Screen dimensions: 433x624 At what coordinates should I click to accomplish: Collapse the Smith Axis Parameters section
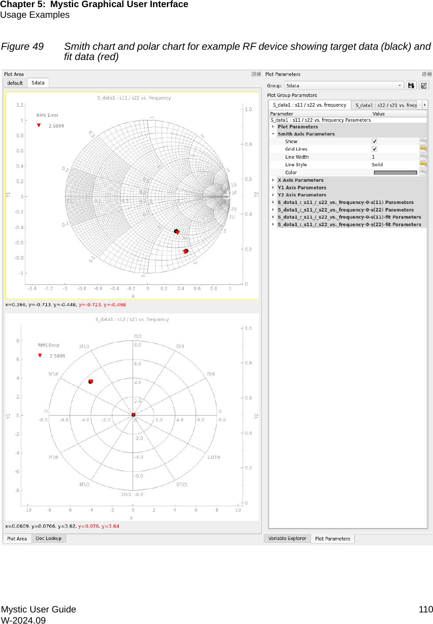coord(273,134)
